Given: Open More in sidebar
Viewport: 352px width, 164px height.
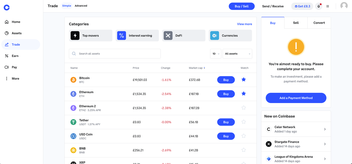Looking at the screenshot, I should pos(21,78).
